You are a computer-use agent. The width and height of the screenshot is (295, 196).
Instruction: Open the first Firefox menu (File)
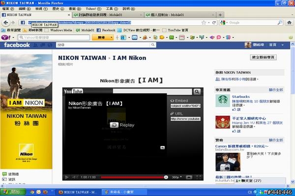(8, 9)
